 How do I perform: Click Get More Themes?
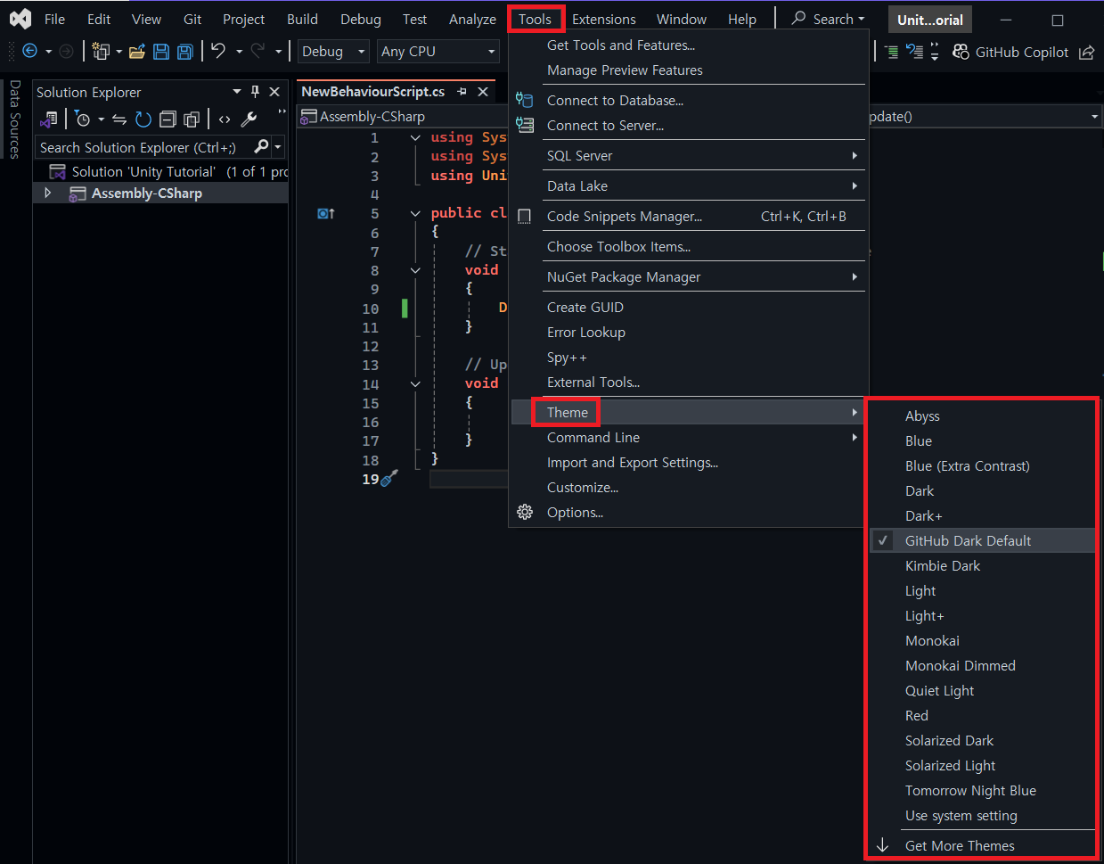click(x=982, y=845)
